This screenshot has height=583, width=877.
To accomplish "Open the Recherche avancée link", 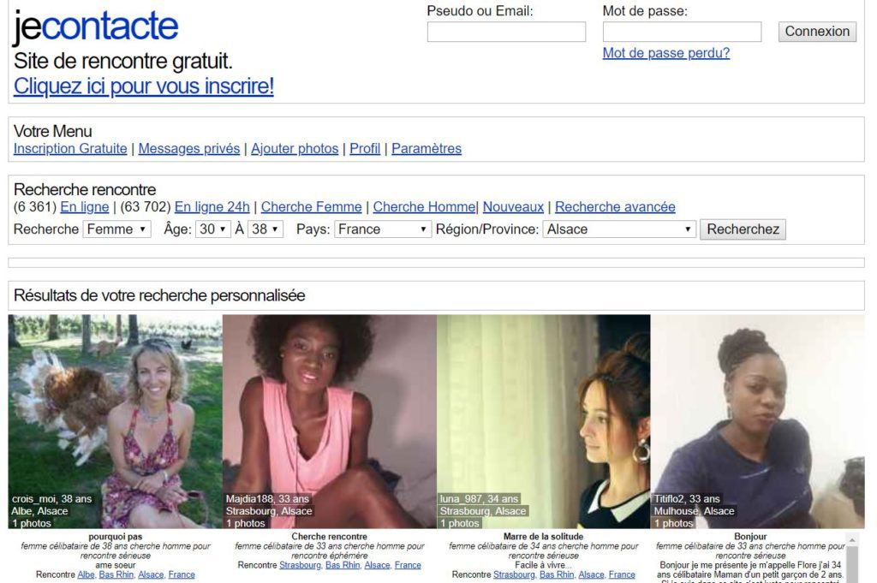I will click(615, 207).
